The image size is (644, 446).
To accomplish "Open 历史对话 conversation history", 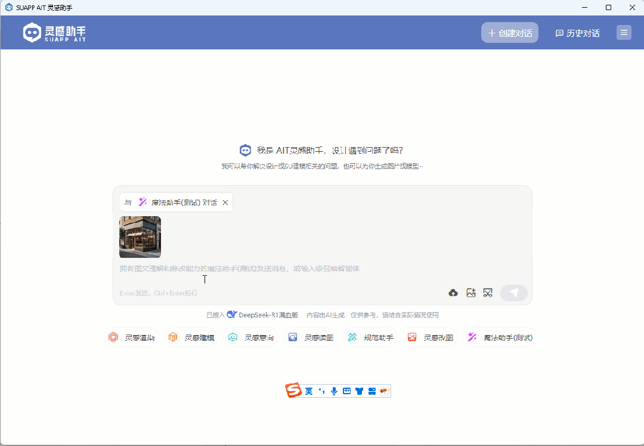I will point(578,33).
